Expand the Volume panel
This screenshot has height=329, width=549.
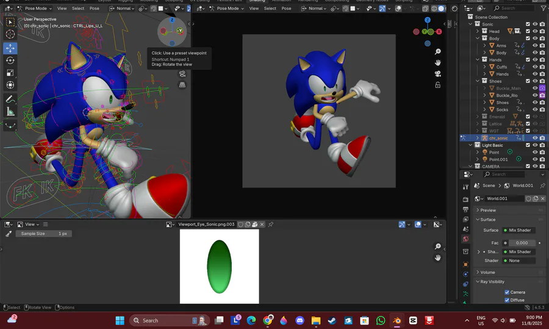487,272
